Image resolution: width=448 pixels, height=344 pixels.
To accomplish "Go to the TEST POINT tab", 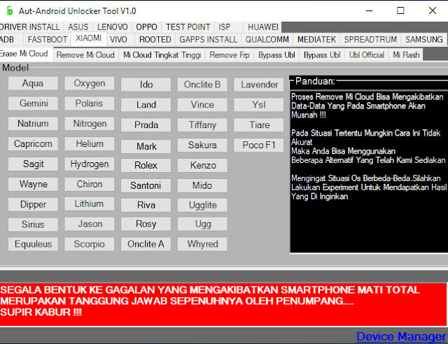I will pos(188,27).
